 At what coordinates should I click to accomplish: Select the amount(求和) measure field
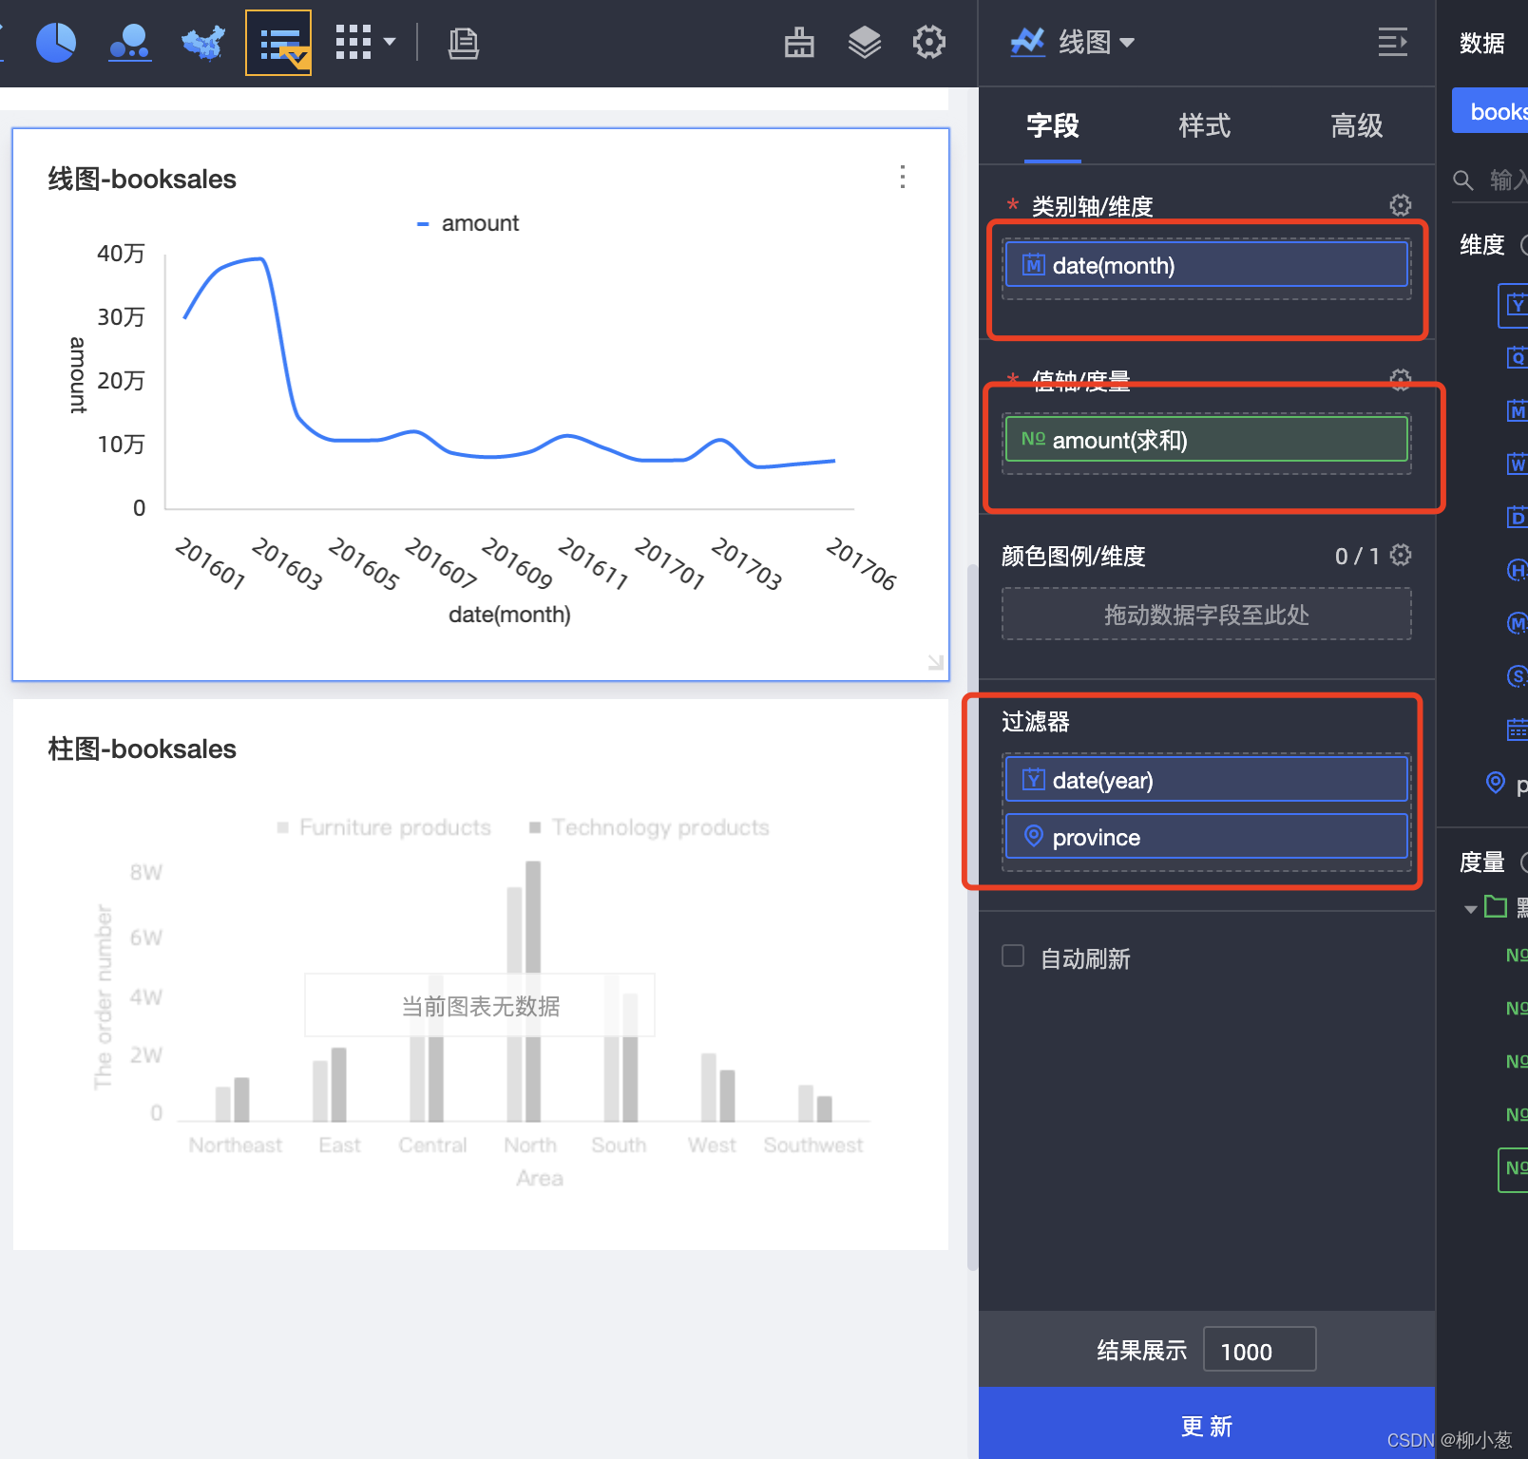[1207, 440]
